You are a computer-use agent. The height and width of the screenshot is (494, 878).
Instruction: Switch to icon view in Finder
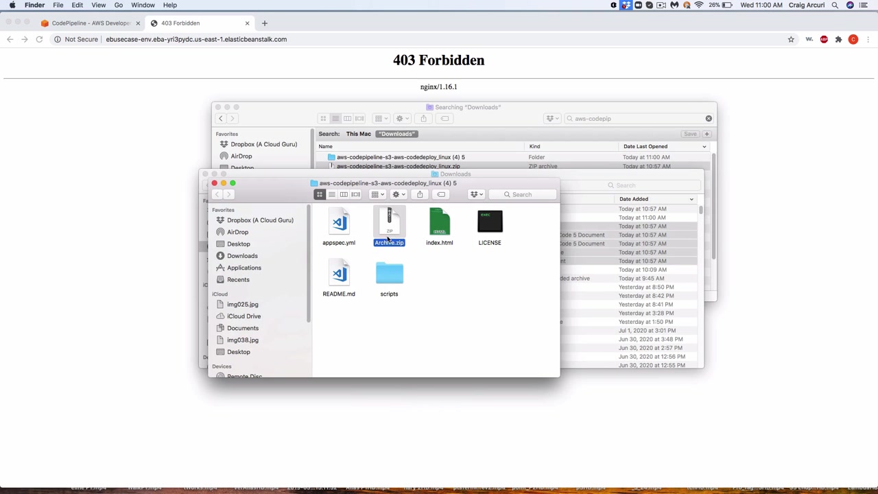point(320,194)
